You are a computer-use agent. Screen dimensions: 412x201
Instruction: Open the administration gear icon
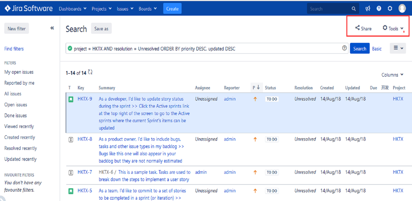(390, 9)
